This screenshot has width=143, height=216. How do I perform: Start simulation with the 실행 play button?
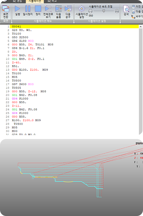coord(17,11)
